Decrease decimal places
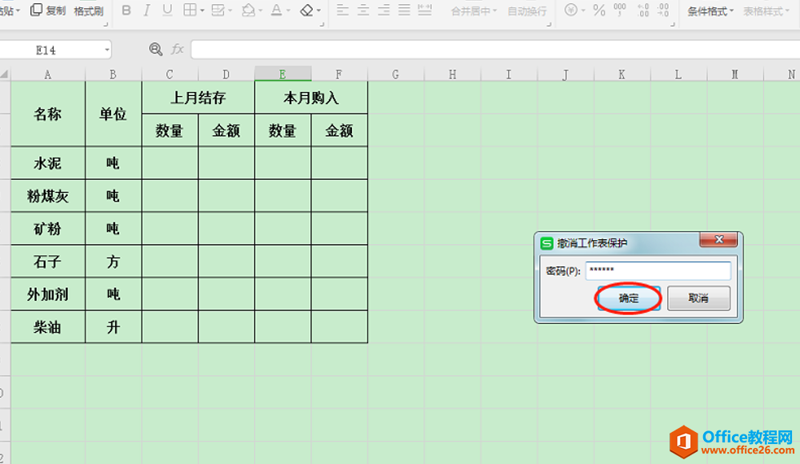This screenshot has height=464, width=800. pyautogui.click(x=663, y=10)
